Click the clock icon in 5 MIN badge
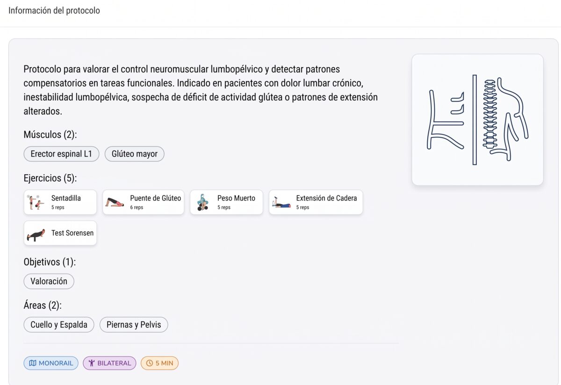561x385 pixels. 150,363
